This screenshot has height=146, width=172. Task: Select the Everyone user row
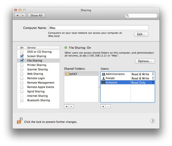pyautogui.click(x=128, y=83)
